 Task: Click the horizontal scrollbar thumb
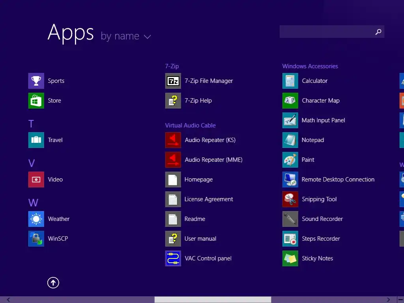click(213, 299)
